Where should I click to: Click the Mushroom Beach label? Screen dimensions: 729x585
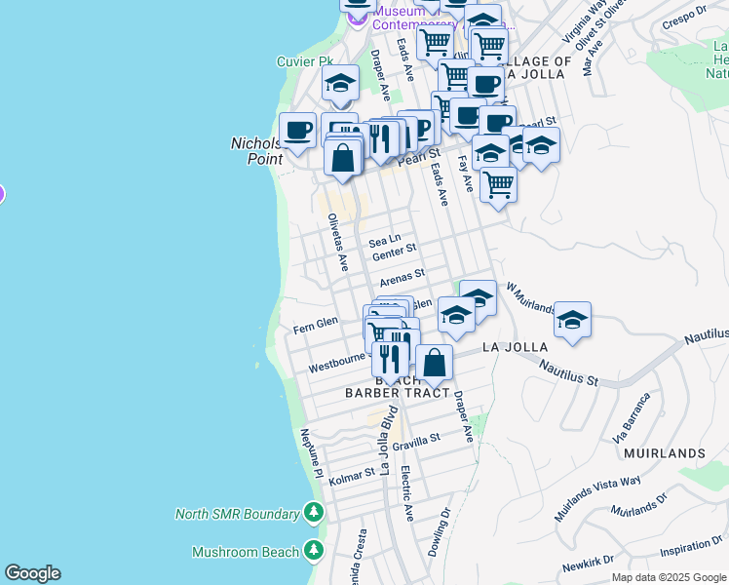click(246, 552)
